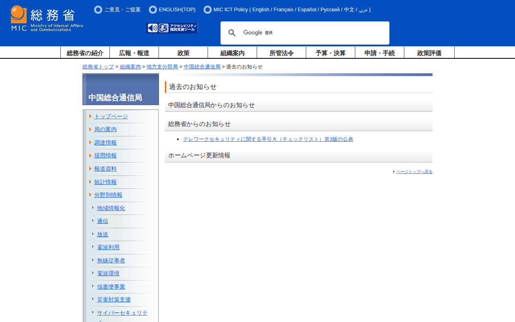Go to 地方支分部局 in breadcrumb
This screenshot has height=322, width=515.
point(162,67)
